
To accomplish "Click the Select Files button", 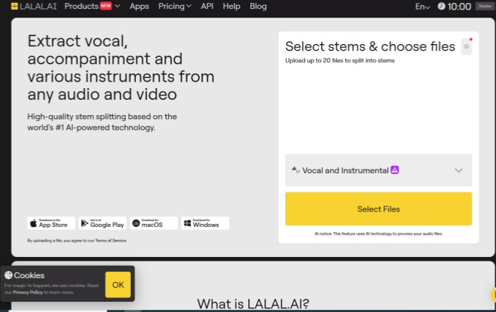I will [378, 209].
